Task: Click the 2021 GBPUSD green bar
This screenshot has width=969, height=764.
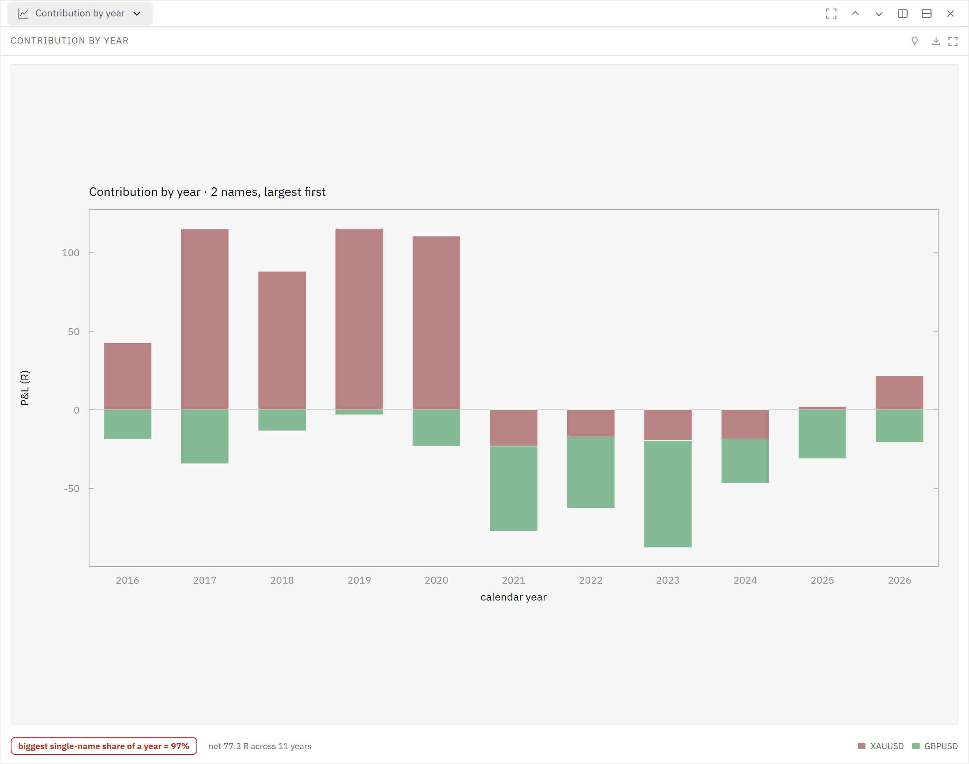Action: pyautogui.click(x=513, y=488)
